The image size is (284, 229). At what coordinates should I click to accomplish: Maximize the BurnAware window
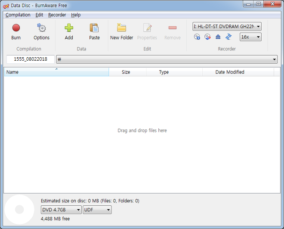[259, 4]
